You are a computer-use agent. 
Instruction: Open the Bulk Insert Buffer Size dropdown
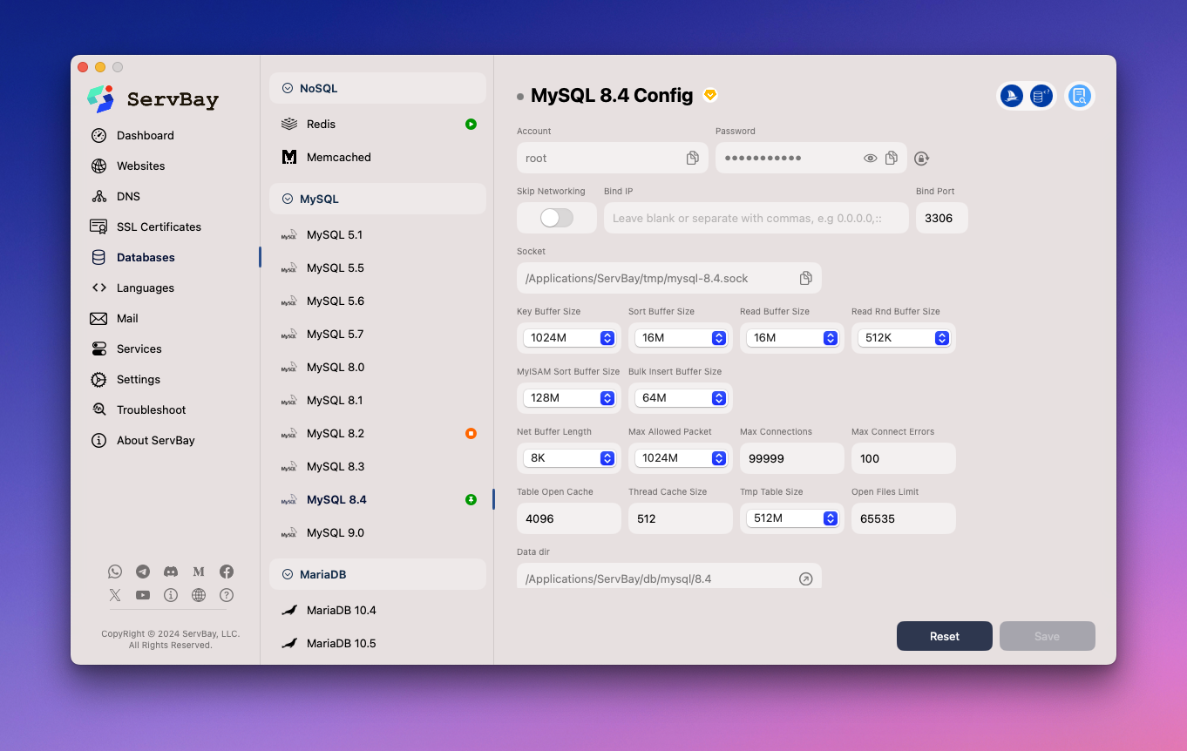click(x=681, y=398)
